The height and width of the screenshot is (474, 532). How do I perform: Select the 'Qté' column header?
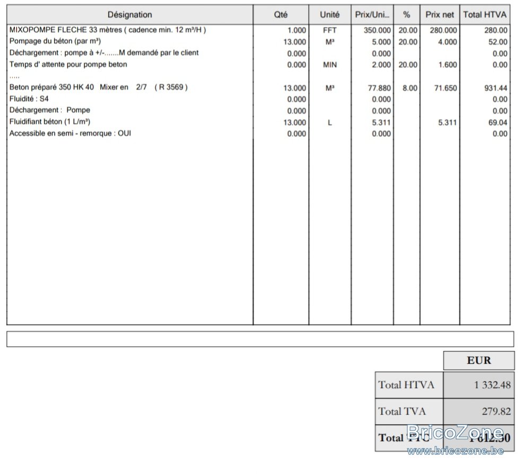[x=281, y=14]
